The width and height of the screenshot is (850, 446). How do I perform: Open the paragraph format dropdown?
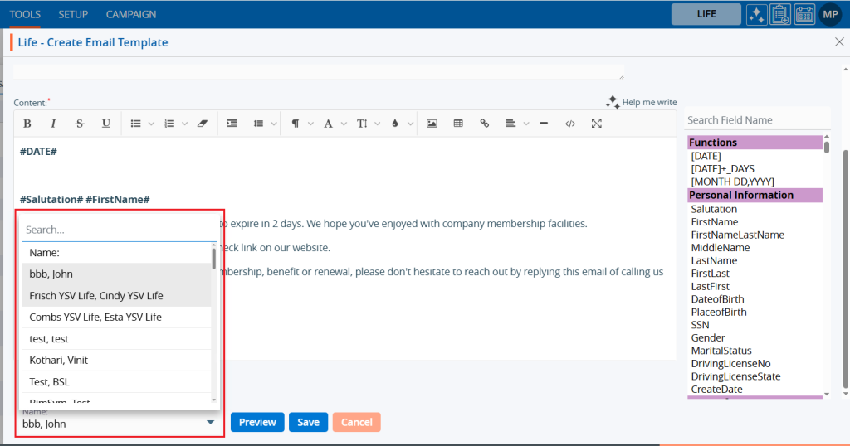click(300, 124)
